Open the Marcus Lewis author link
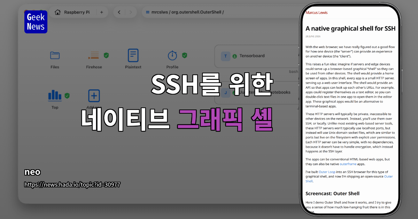 (316, 13)
